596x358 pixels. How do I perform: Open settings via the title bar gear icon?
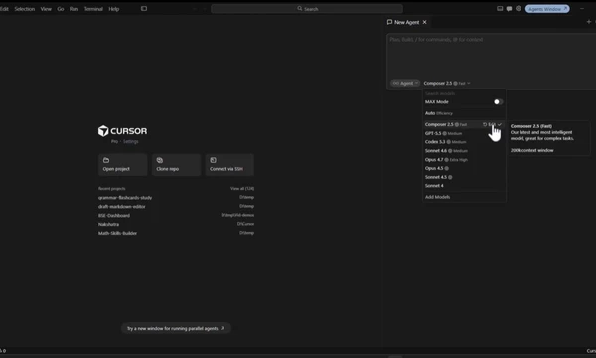pos(519,8)
